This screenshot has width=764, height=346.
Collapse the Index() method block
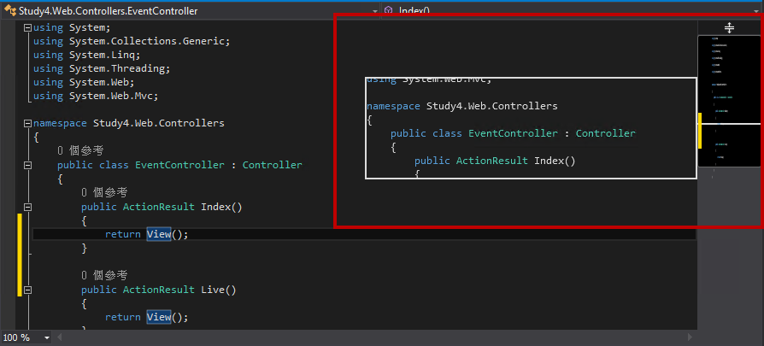point(27,207)
